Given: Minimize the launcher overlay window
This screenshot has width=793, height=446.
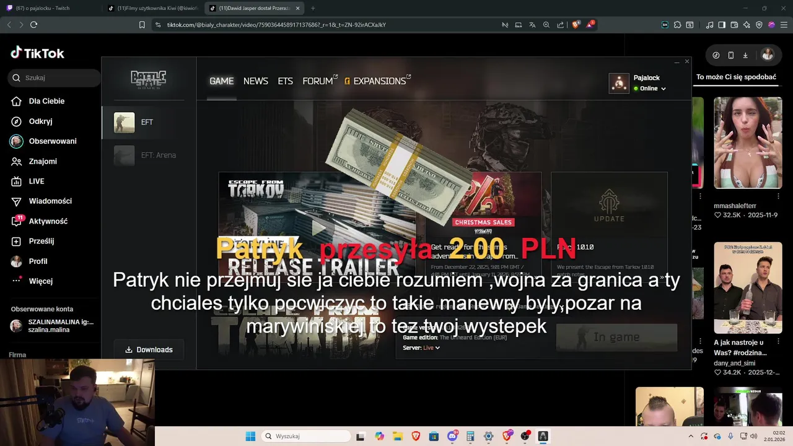Looking at the screenshot, I should click(677, 62).
